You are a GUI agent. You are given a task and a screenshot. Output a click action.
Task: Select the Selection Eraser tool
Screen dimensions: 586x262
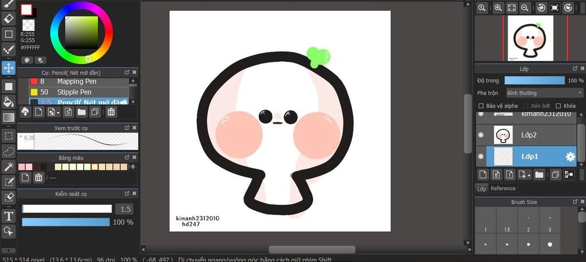(x=9, y=197)
